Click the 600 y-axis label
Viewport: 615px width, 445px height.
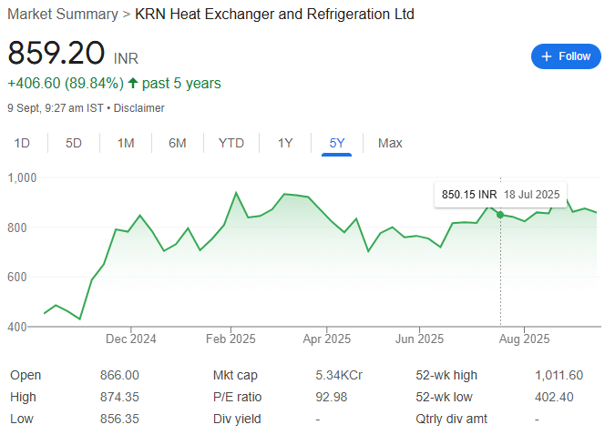coord(17,277)
